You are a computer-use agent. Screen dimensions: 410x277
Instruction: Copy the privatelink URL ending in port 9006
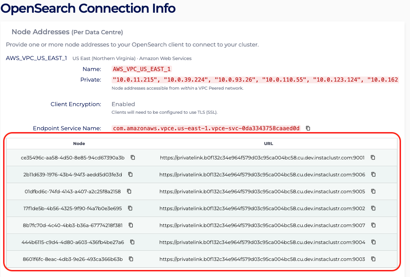373,174
